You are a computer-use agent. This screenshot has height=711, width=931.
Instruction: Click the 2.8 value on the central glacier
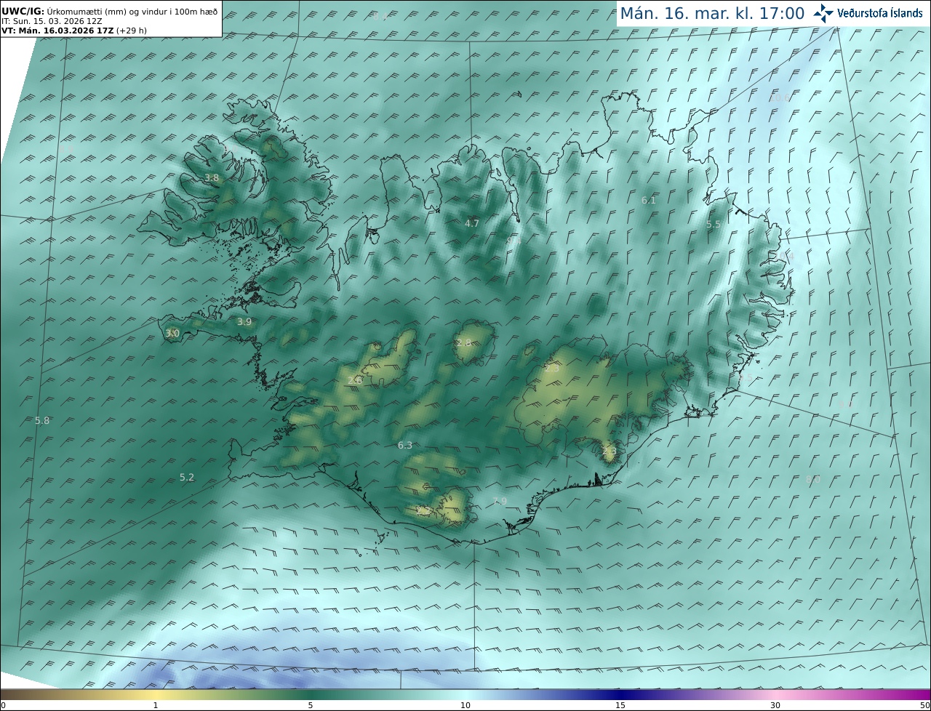(x=464, y=342)
